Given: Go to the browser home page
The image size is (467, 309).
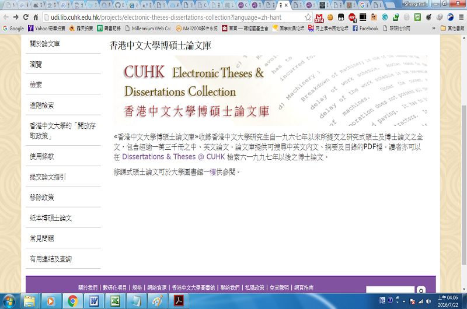Looking at the screenshot, I should point(37,17).
